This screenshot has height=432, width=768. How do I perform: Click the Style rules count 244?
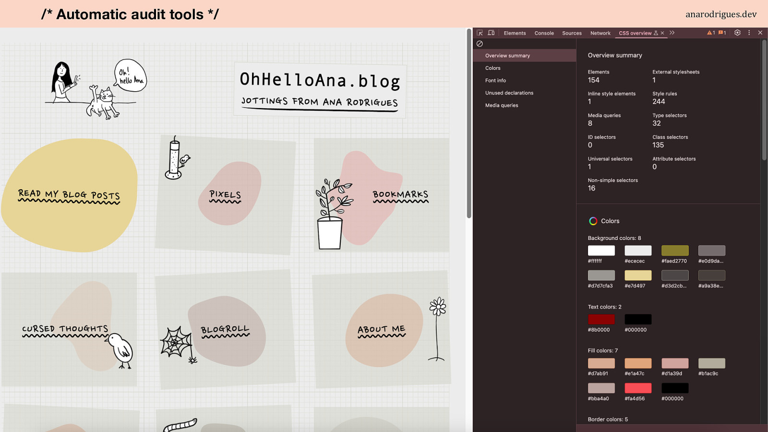pos(659,102)
